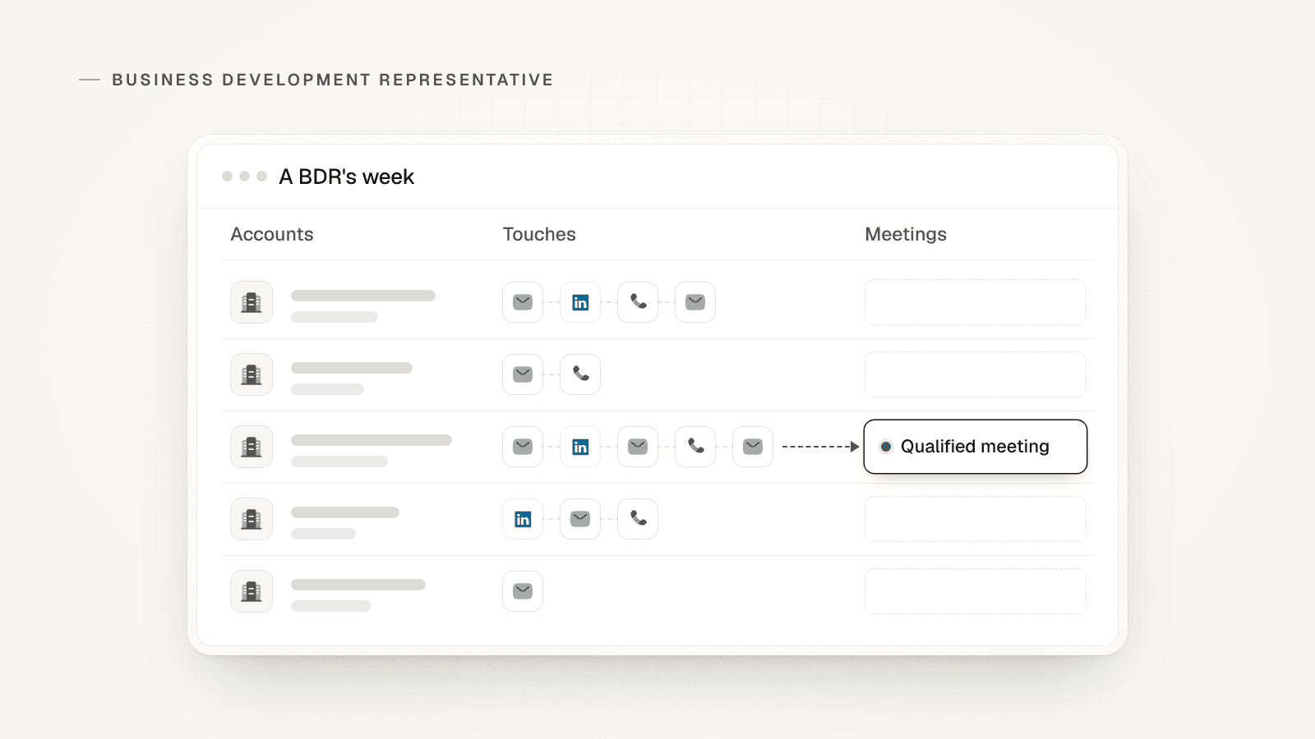Viewport: 1315px width, 739px height.
Task: Click the Business Development Representative heading
Action: click(333, 80)
